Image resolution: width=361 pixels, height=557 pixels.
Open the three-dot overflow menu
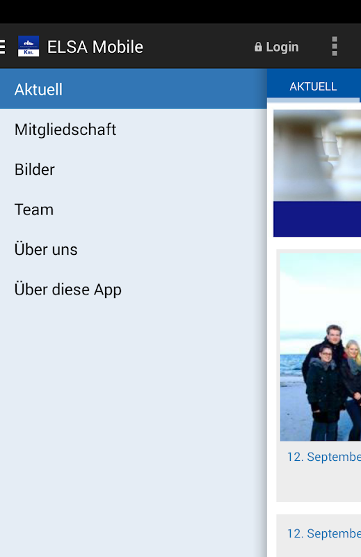[x=335, y=46]
